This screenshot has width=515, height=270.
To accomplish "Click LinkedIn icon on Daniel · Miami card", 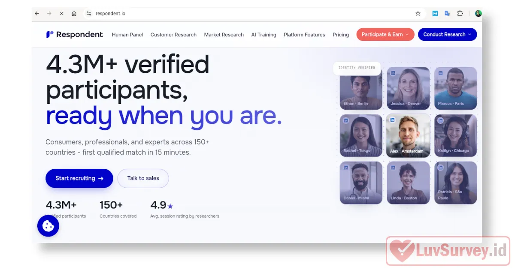I will [x=345, y=168].
